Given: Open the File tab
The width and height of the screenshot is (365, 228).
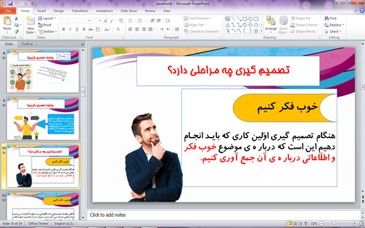Looking at the screenshot, I should click(x=8, y=11).
